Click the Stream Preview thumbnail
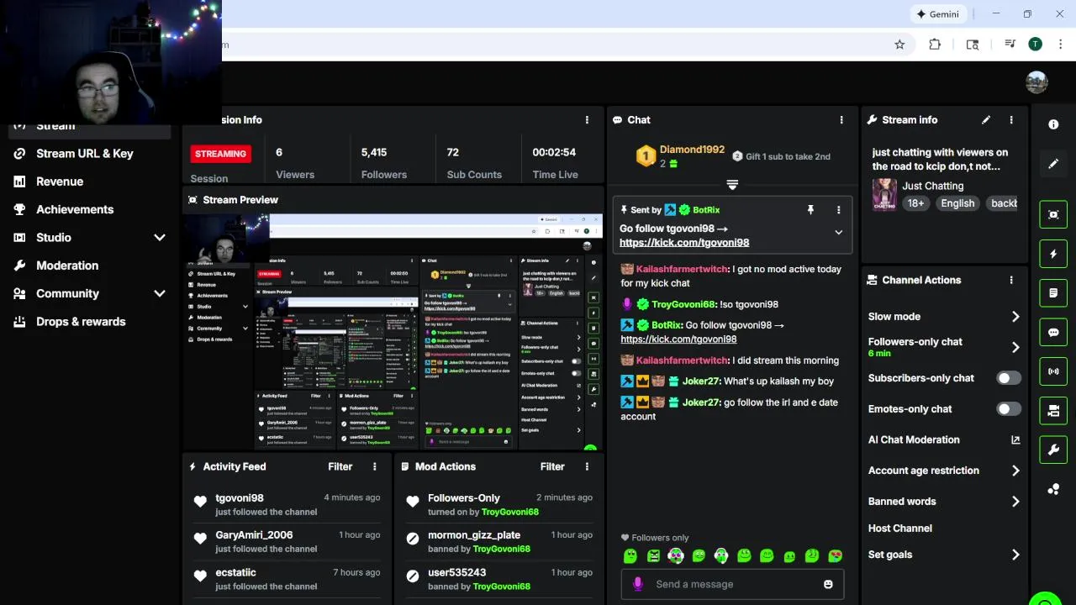 [x=393, y=333]
